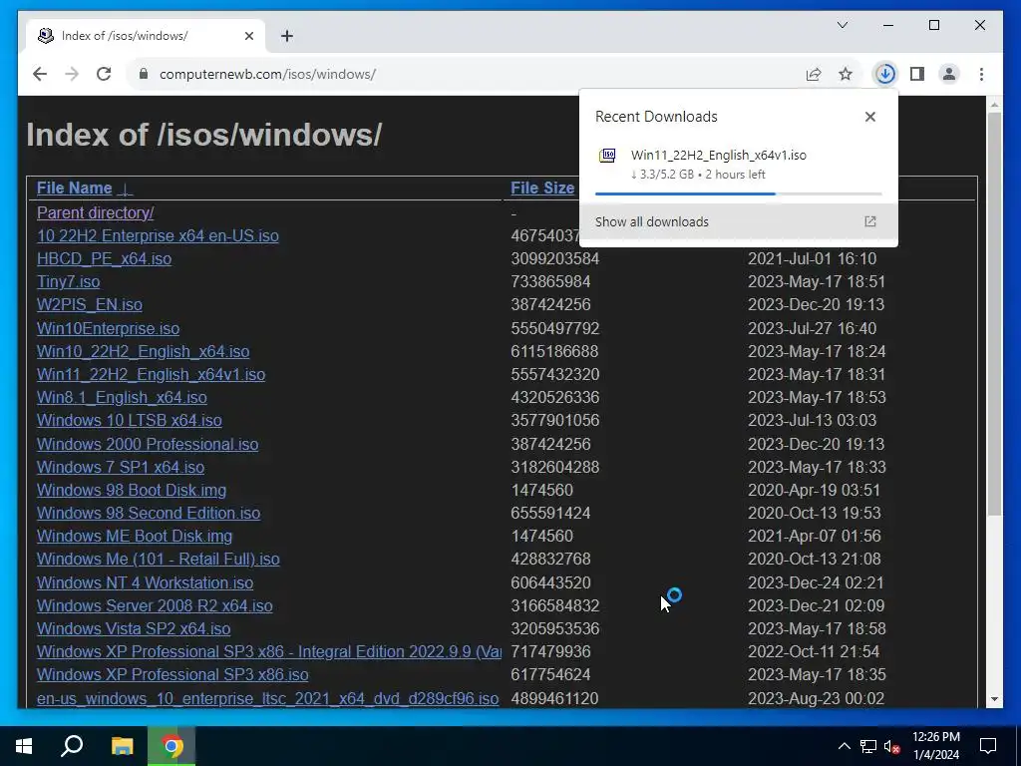Click the Chrome taskbar icon

click(171, 746)
